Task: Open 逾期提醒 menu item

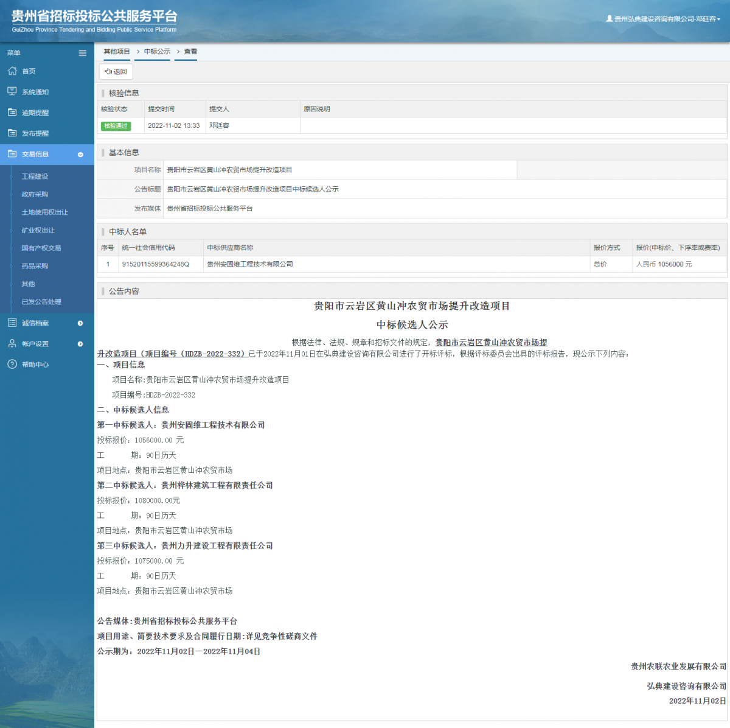Action: (x=35, y=113)
